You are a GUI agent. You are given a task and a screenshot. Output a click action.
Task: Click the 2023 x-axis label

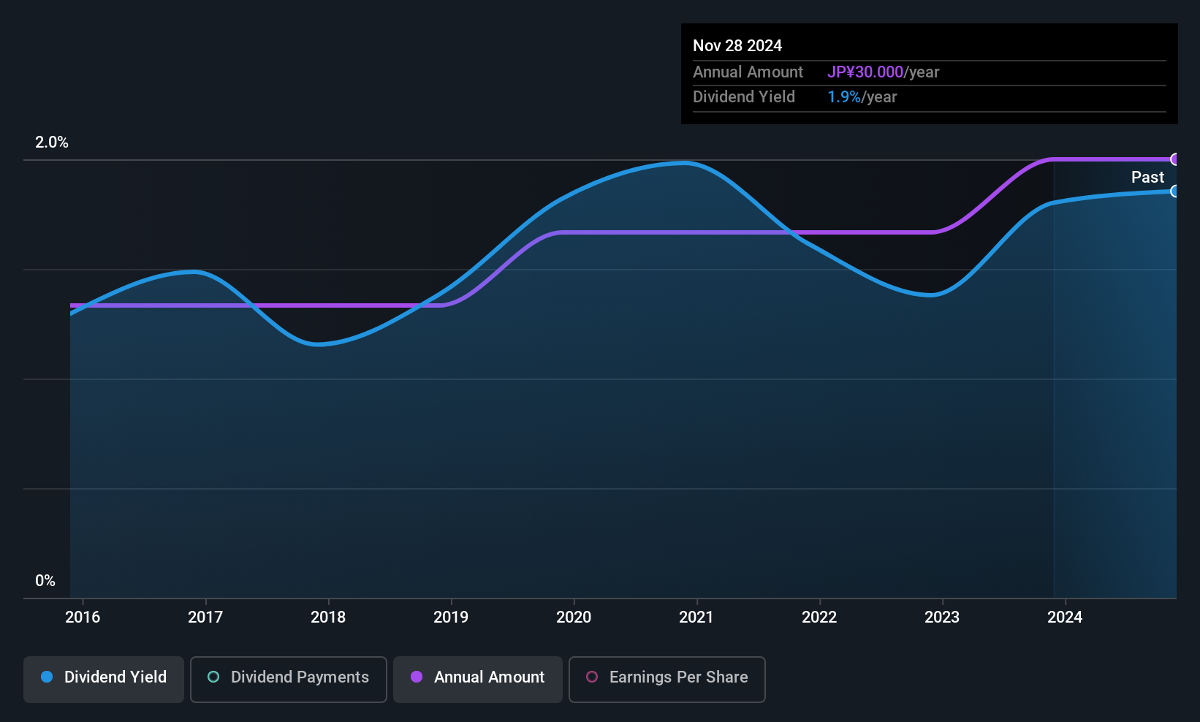click(942, 617)
